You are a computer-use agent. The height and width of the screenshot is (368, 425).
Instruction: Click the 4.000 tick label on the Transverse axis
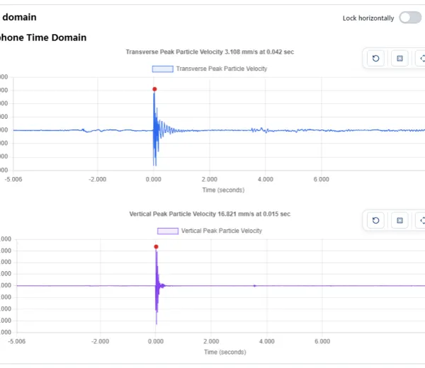[266, 179]
